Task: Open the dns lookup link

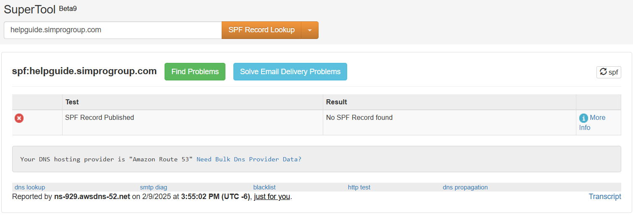Action: 30,187
